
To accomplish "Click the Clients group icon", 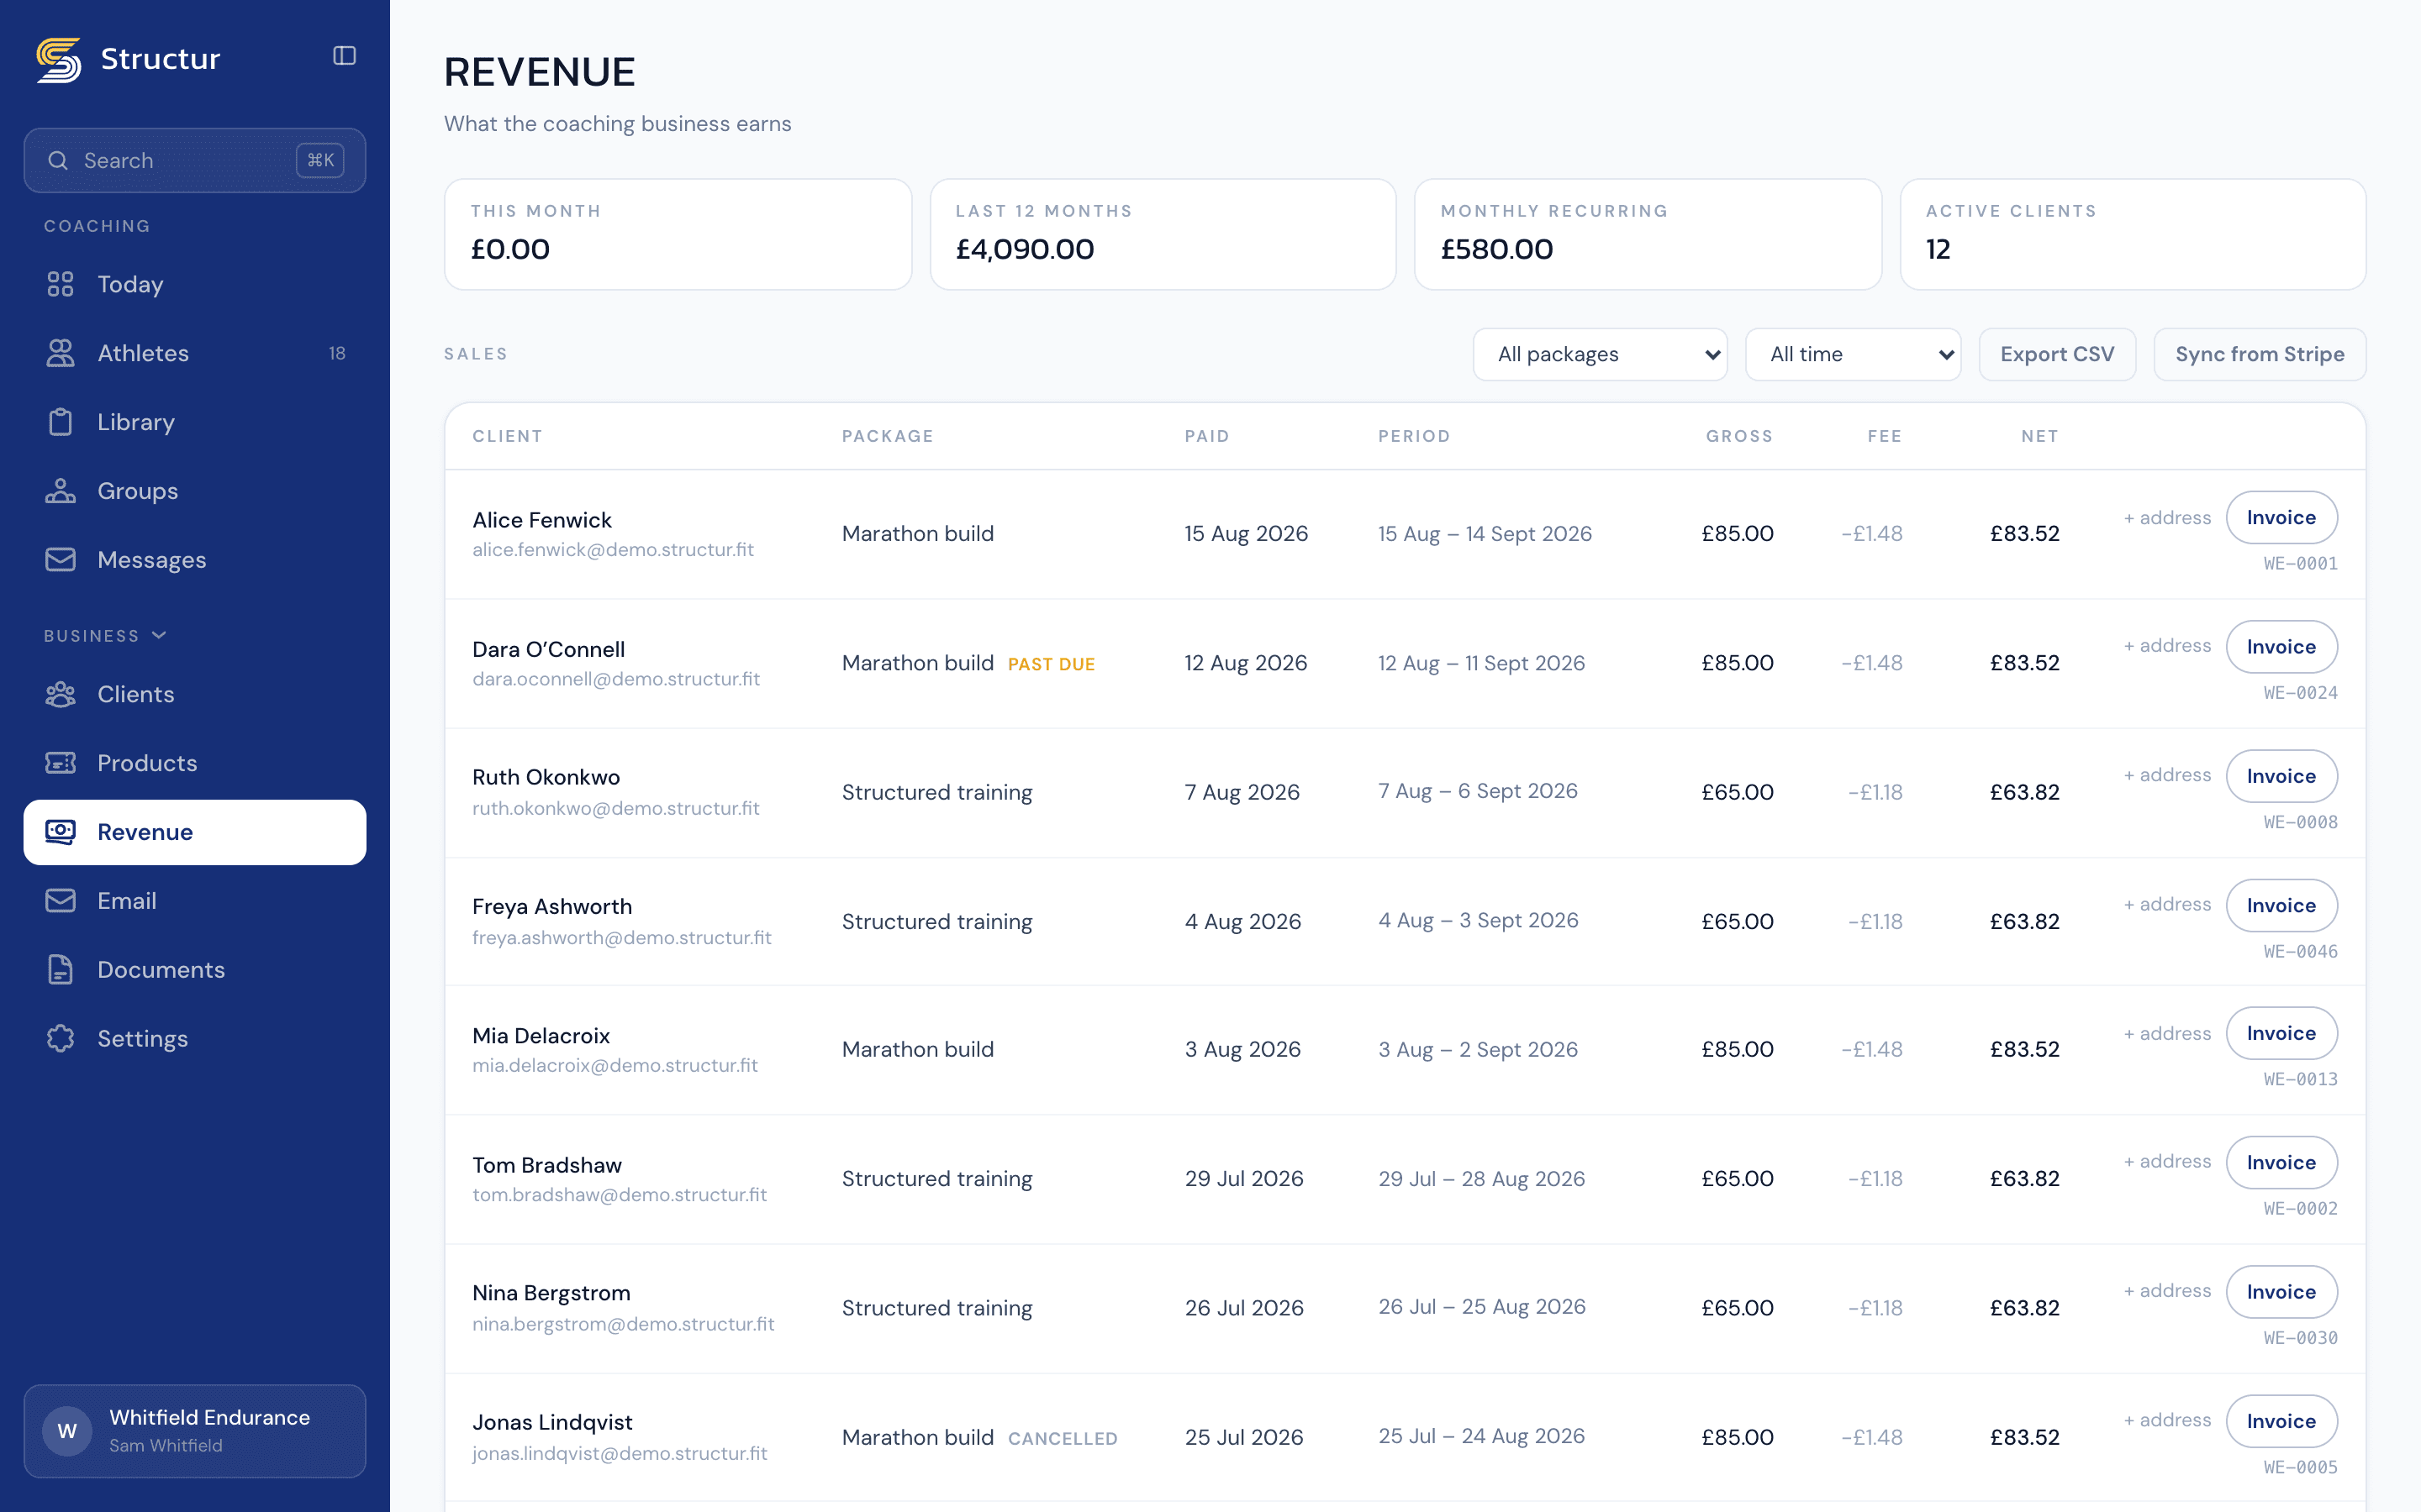I will pyautogui.click(x=60, y=694).
